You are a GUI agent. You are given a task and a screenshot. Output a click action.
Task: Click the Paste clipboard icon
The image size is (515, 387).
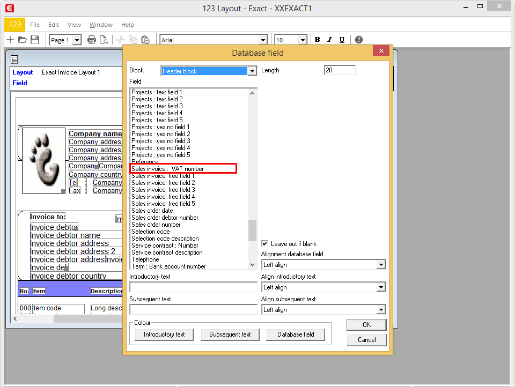(x=145, y=40)
